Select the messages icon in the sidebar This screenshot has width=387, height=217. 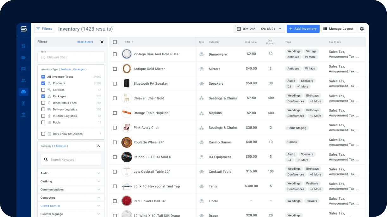24,69
